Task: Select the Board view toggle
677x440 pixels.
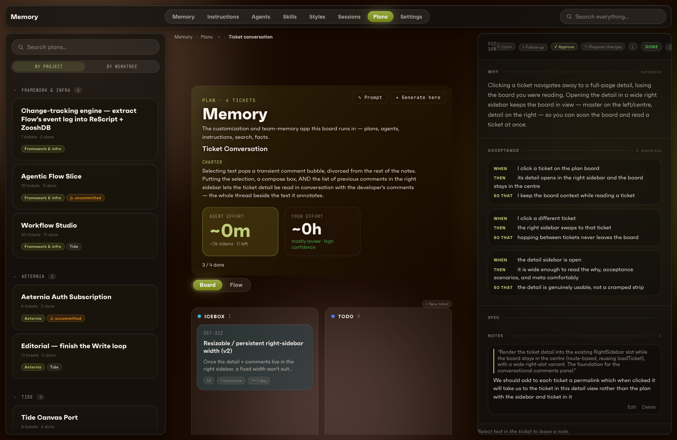Action: pyautogui.click(x=207, y=285)
